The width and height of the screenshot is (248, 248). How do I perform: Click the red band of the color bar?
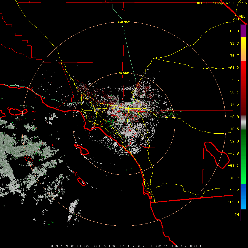click(243, 88)
